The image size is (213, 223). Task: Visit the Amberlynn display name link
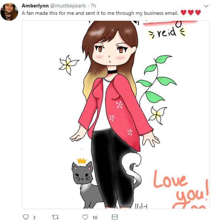[35, 6]
